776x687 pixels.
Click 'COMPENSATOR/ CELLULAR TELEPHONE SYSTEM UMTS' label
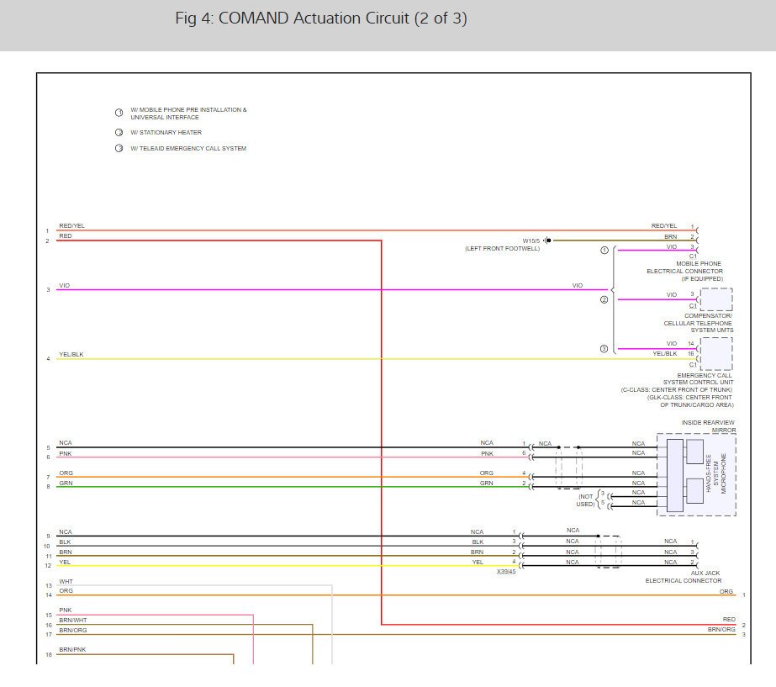tap(699, 323)
